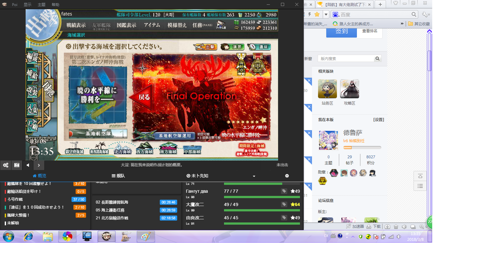Select the 西方海域 world icon

pyautogui.click(x=145, y=148)
